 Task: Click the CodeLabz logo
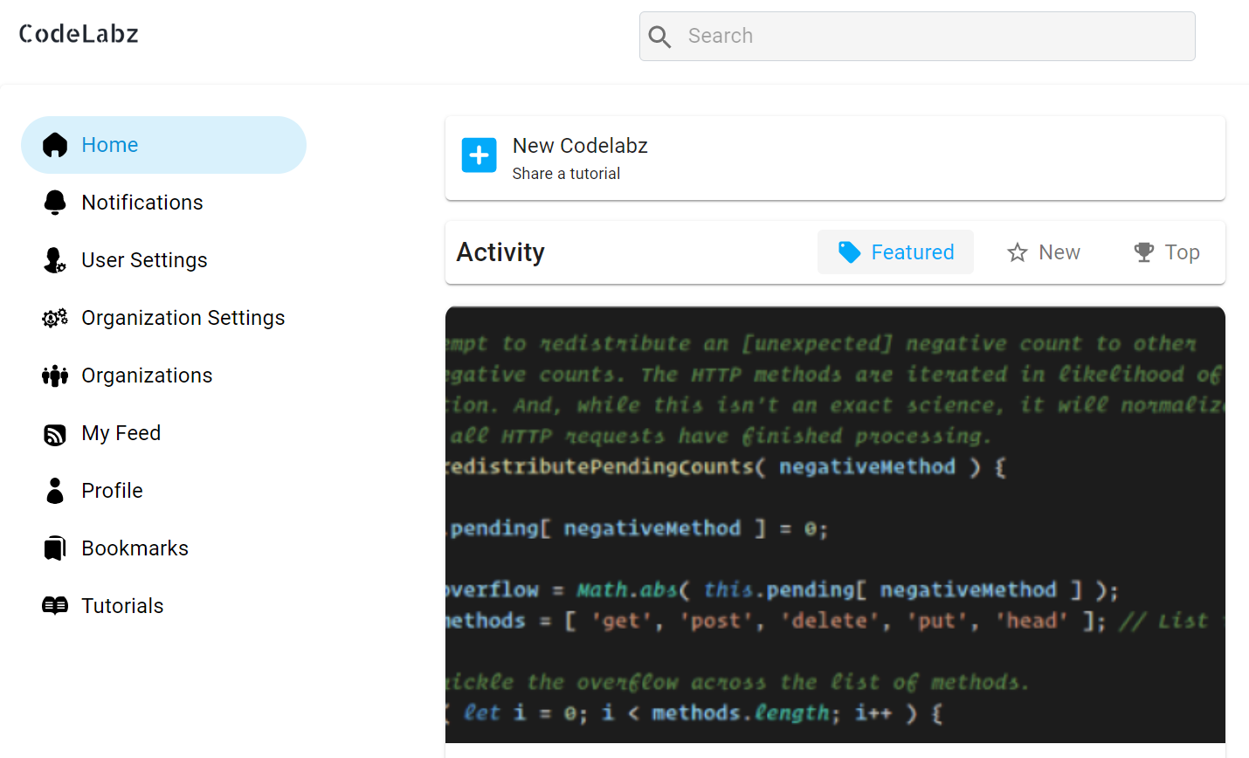point(79,33)
